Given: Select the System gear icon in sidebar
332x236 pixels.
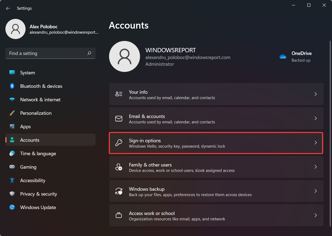Looking at the screenshot, I should coord(12,72).
